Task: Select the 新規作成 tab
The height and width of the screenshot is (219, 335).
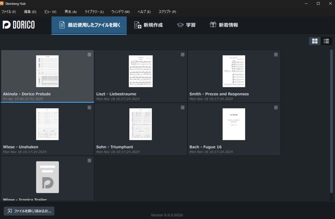Action: tap(148, 25)
